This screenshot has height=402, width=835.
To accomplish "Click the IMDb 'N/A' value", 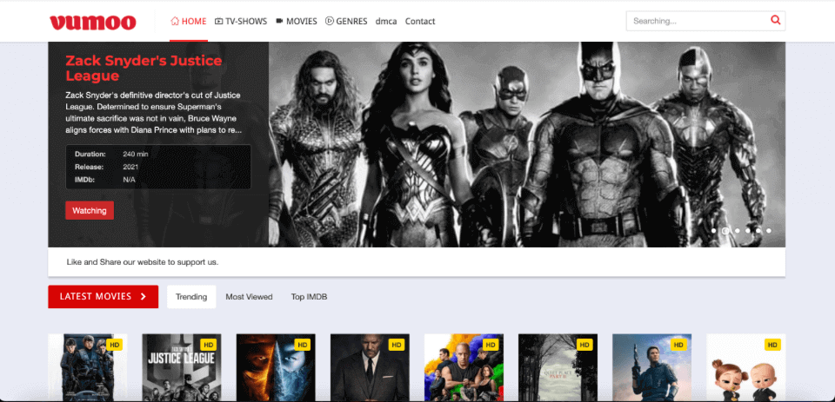I will click(129, 180).
